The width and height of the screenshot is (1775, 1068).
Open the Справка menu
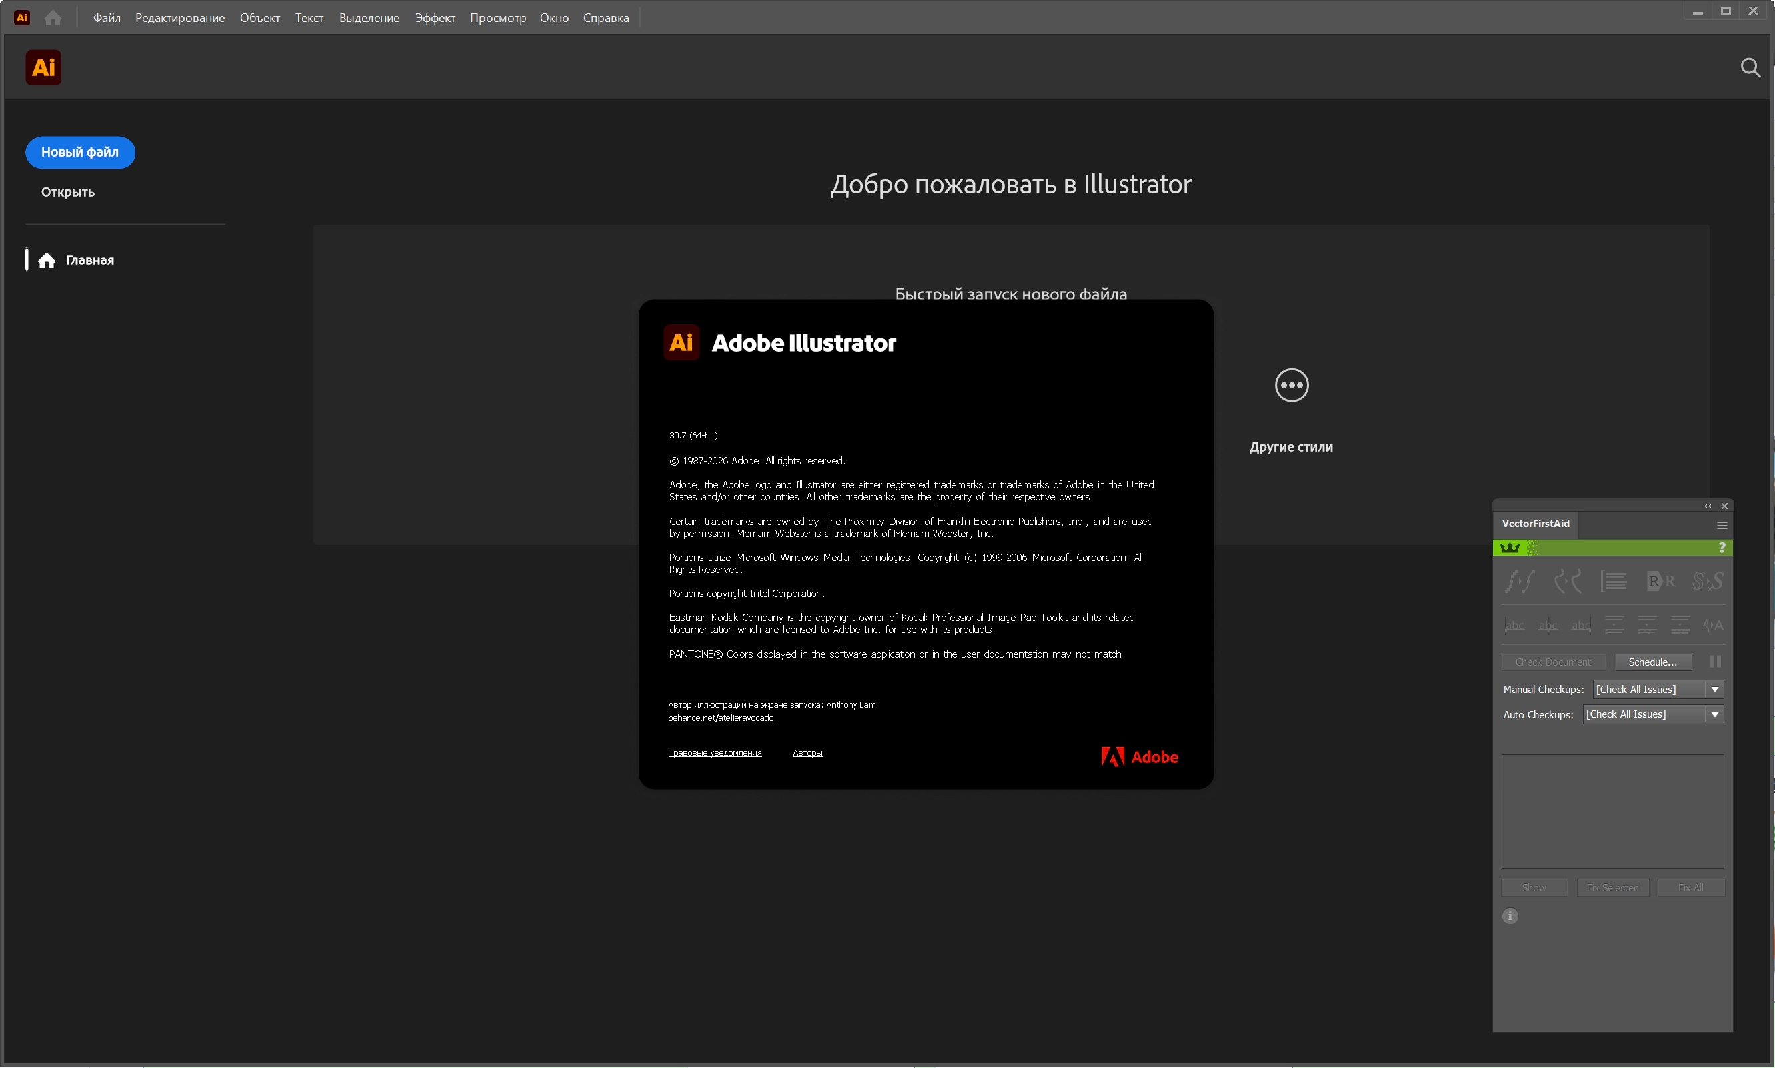(606, 18)
